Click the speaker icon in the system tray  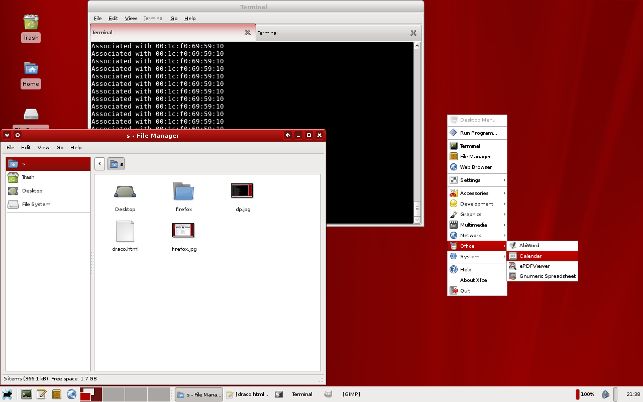click(606, 394)
